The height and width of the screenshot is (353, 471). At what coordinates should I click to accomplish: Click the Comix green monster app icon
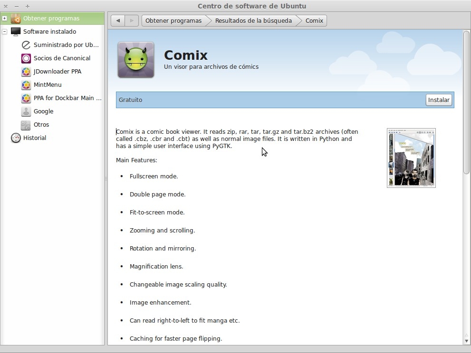point(136,60)
